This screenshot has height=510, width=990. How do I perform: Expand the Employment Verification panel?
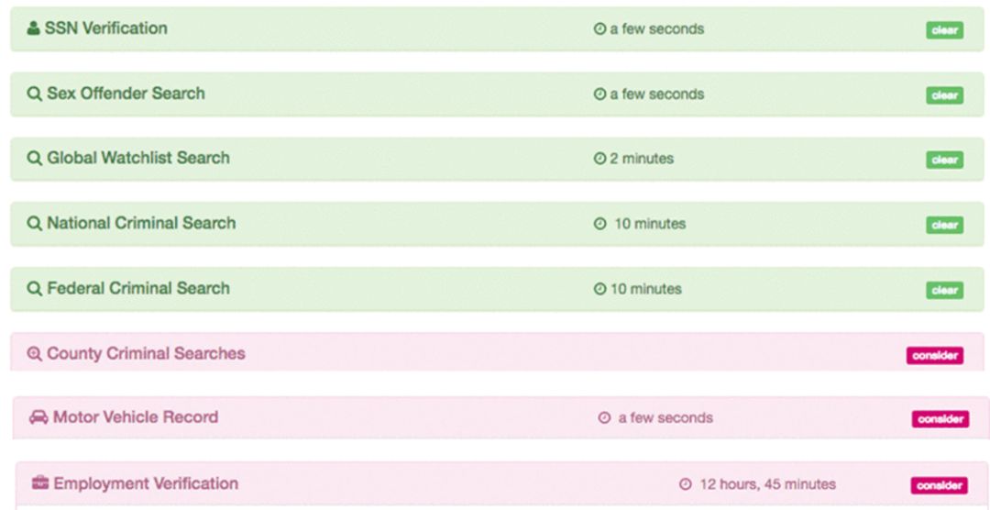tap(146, 483)
